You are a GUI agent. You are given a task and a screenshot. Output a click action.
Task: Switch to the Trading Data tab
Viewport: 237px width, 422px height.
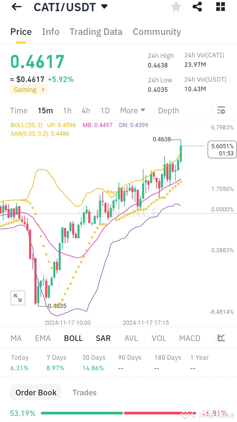(96, 32)
